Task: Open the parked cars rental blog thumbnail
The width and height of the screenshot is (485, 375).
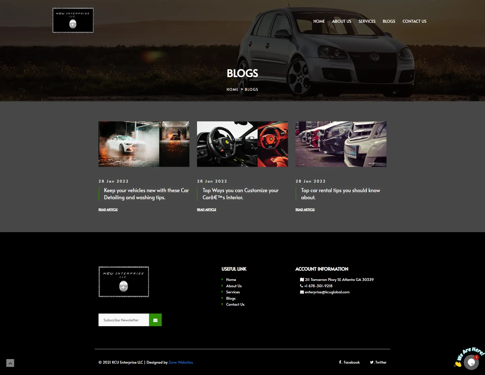Action: [341, 144]
